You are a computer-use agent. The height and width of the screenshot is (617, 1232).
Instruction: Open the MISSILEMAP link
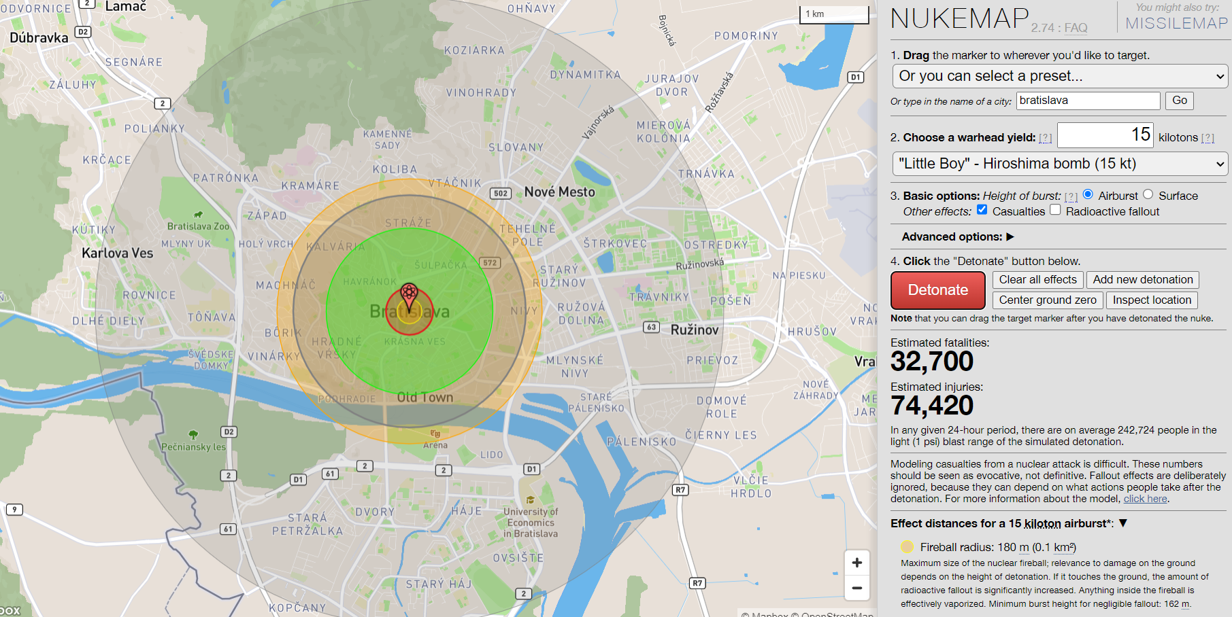click(1176, 23)
